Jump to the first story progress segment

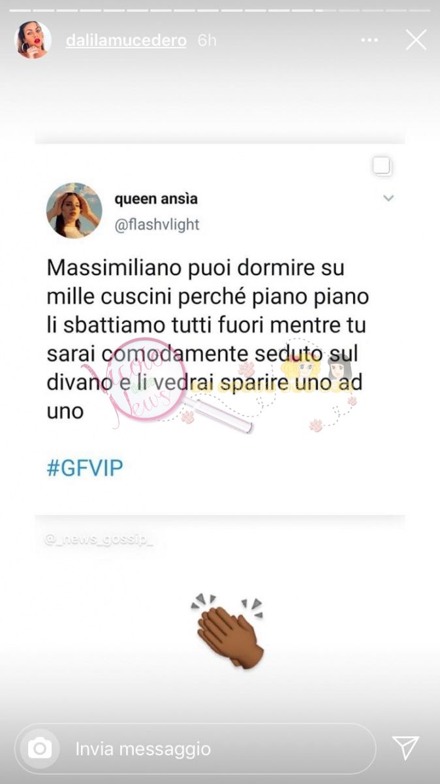pos(20,10)
